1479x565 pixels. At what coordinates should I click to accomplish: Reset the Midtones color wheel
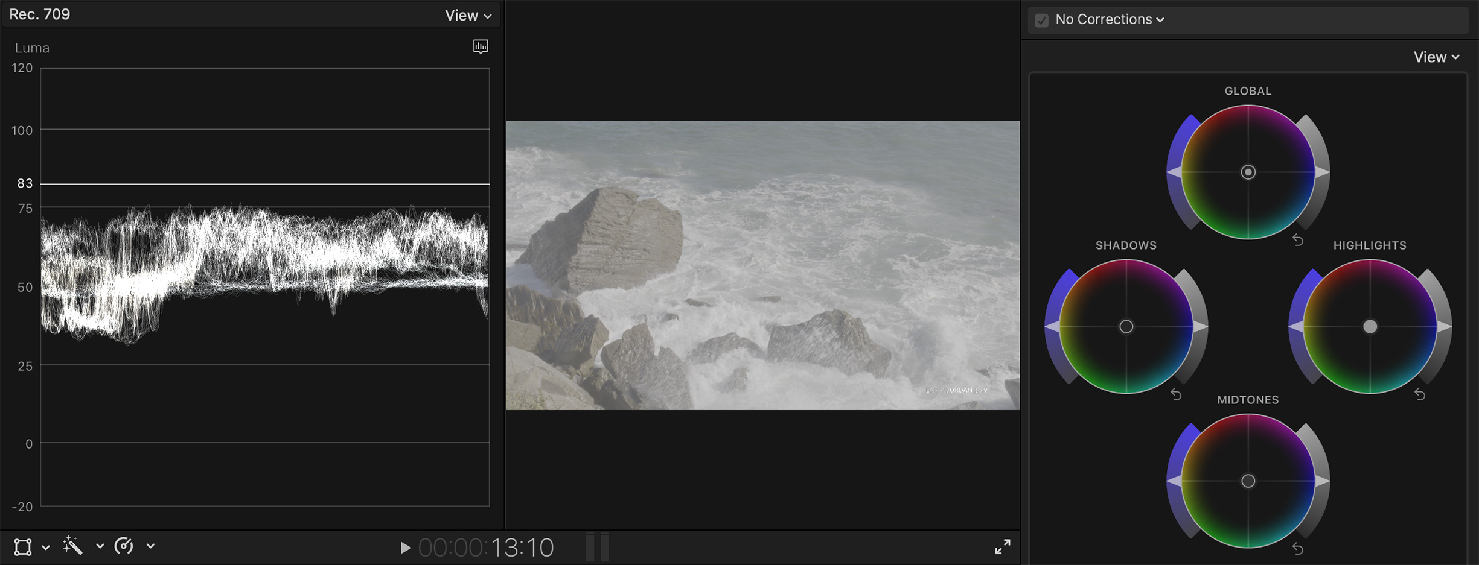[x=1298, y=549]
